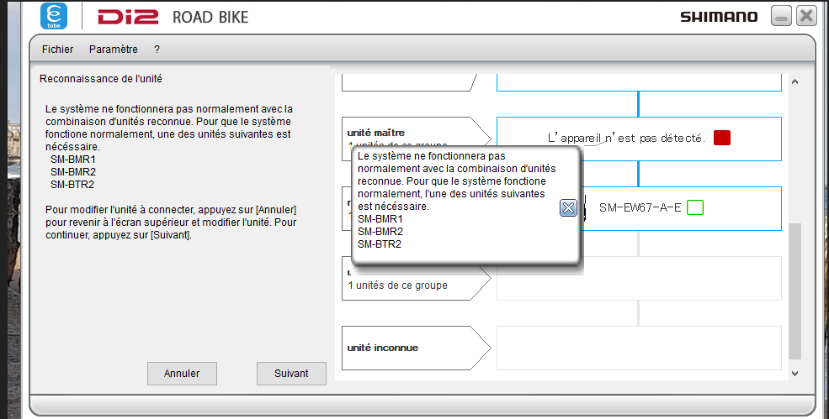Image resolution: width=829 pixels, height=419 pixels.
Task: Click the Shimano brand logo
Action: click(x=718, y=17)
